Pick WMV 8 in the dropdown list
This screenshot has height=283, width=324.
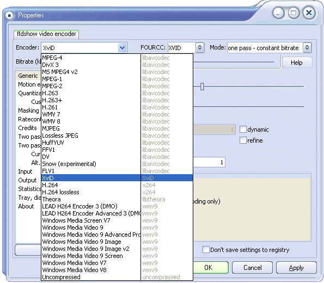click(x=117, y=121)
